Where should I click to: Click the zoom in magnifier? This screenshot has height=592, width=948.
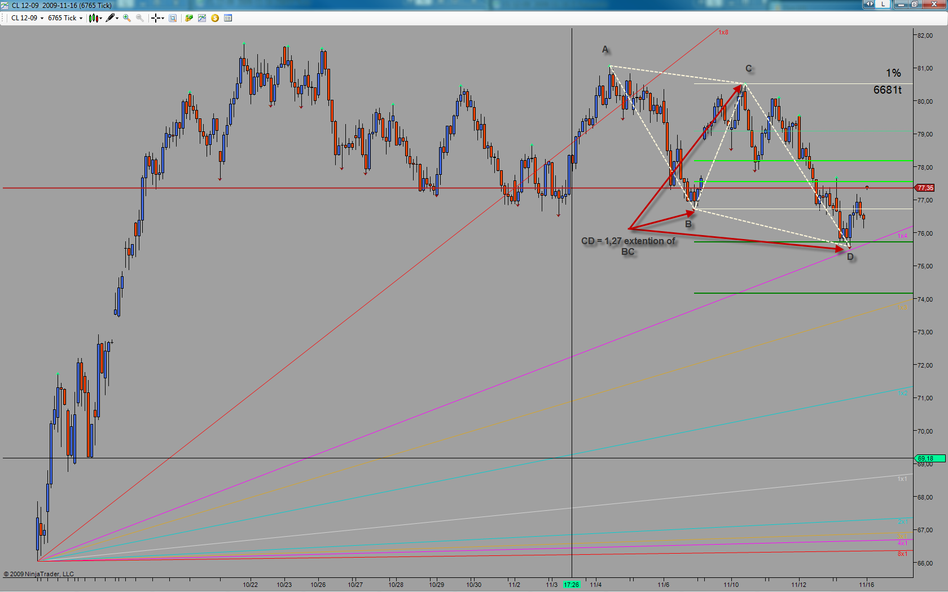[127, 18]
